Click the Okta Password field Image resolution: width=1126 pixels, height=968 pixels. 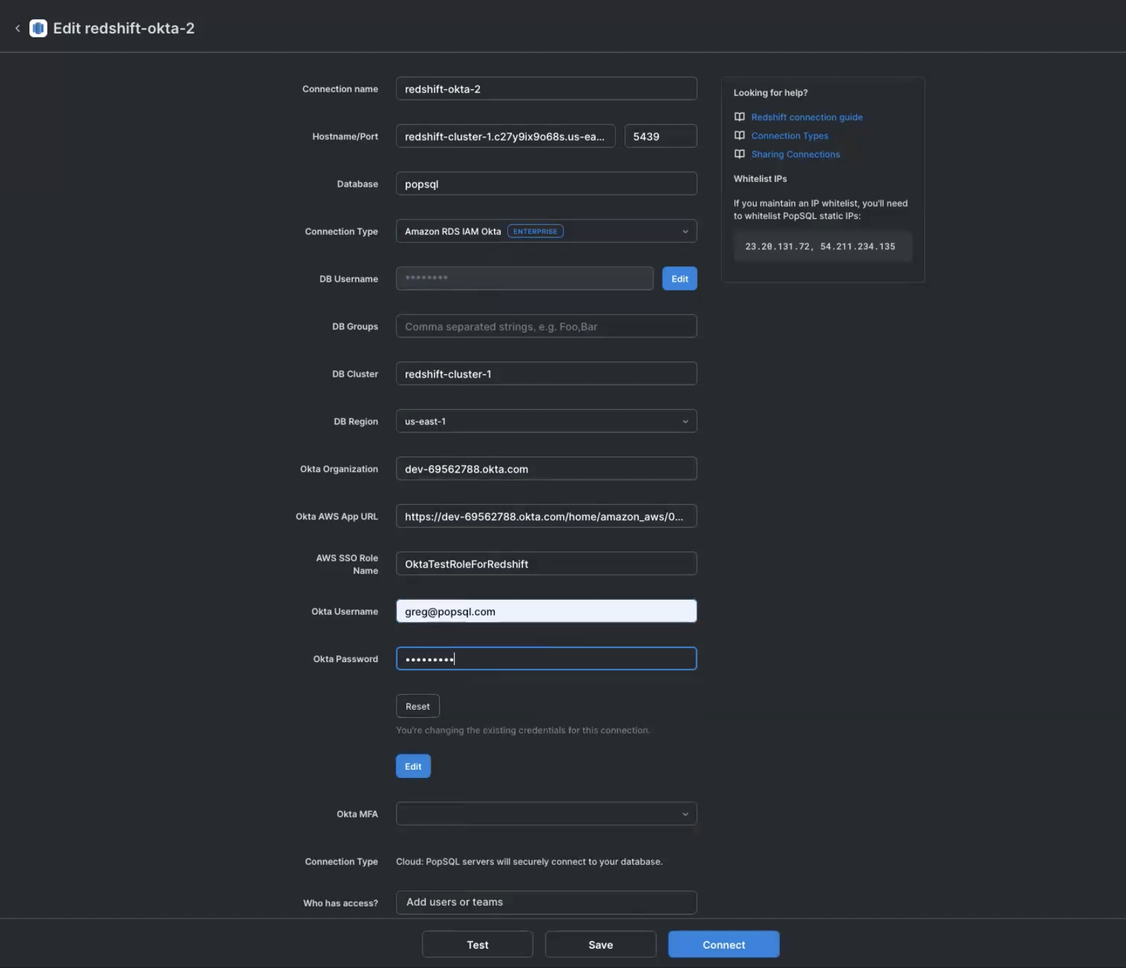(546, 659)
